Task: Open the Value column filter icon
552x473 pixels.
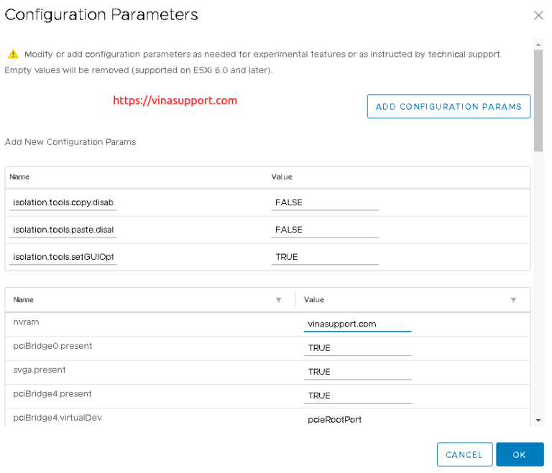Action: click(x=513, y=300)
